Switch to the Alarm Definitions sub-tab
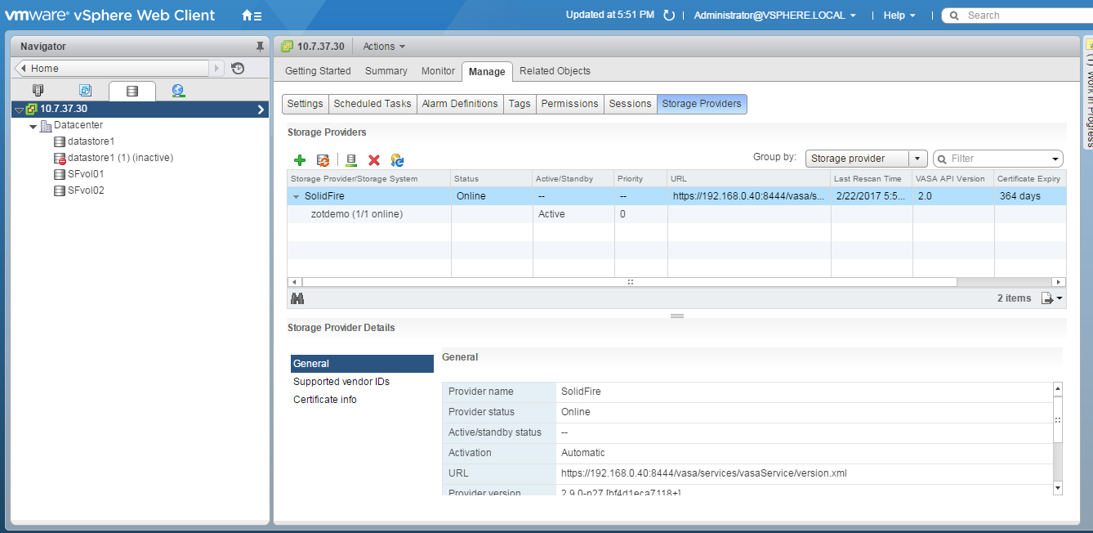1093x533 pixels. pyautogui.click(x=460, y=104)
